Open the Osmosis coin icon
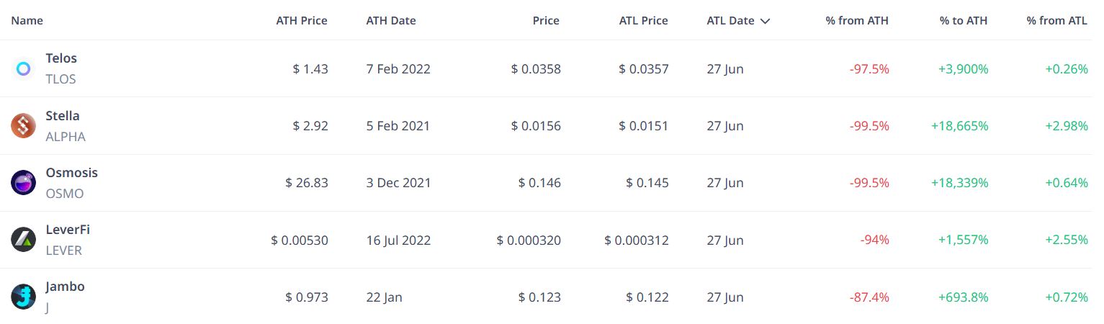This screenshot has width=1104, height=324. pos(23,183)
